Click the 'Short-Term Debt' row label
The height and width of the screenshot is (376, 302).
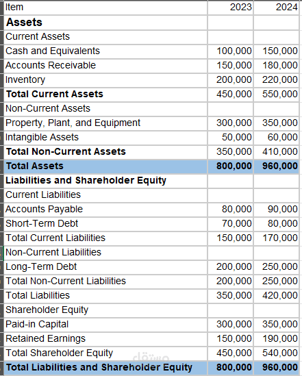point(105,224)
